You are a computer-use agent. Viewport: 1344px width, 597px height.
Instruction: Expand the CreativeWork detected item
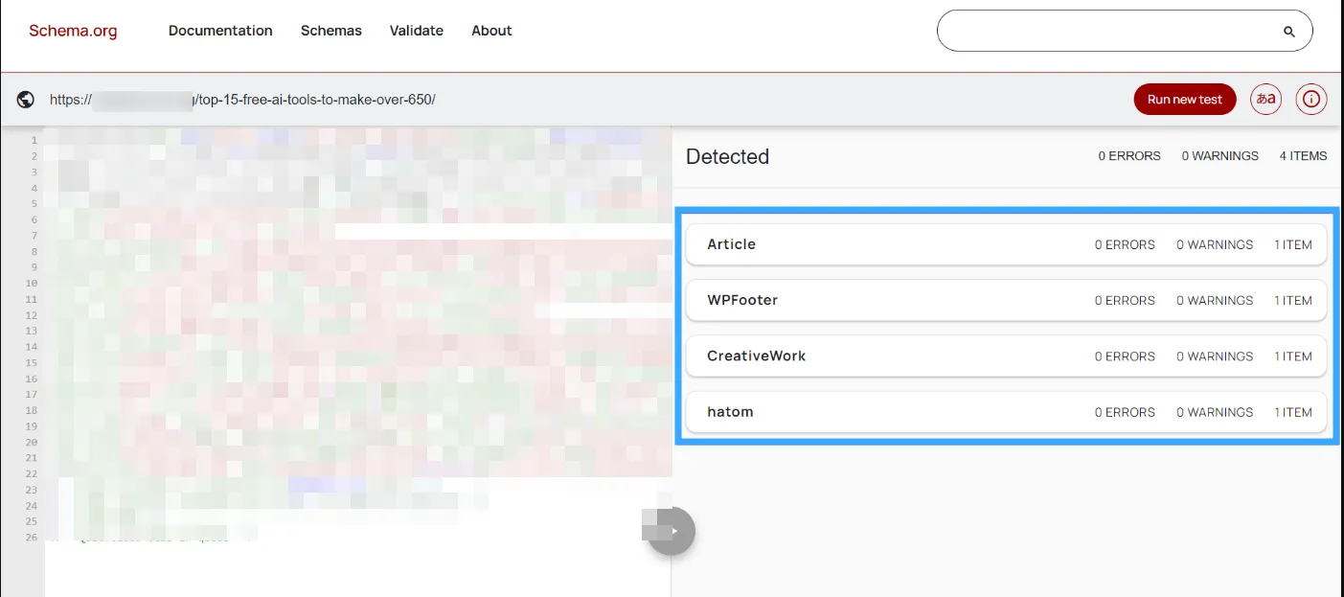1007,356
